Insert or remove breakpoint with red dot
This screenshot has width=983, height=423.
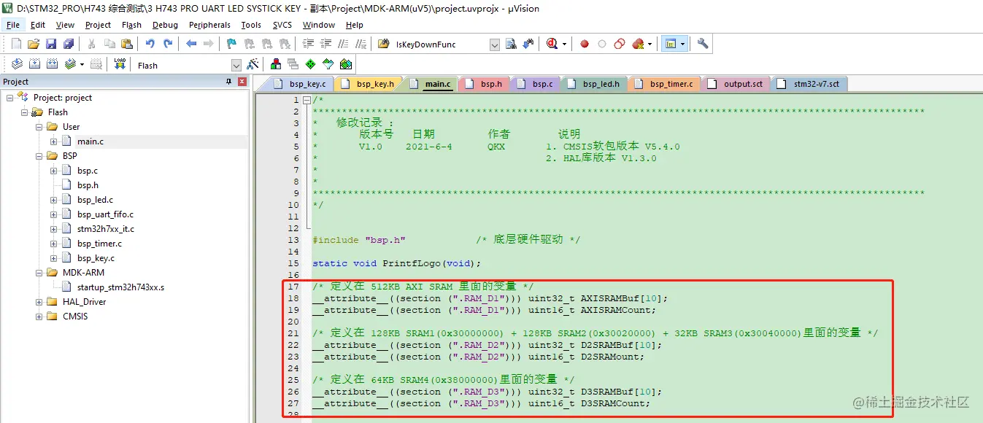point(585,44)
